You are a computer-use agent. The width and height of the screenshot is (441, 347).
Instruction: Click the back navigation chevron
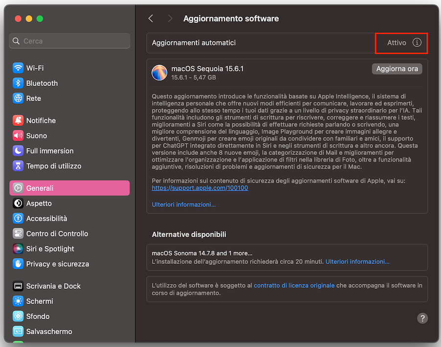[150, 18]
